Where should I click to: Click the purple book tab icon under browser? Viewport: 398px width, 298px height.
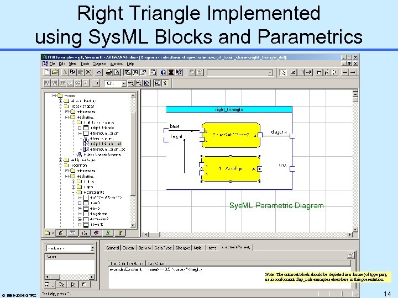pyautogui.click(x=96, y=233)
